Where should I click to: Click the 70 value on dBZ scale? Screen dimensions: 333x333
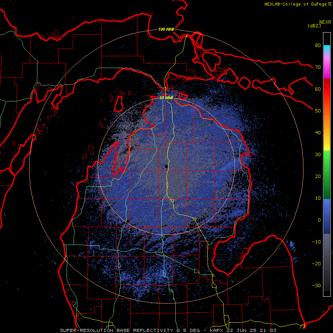pos(318,67)
